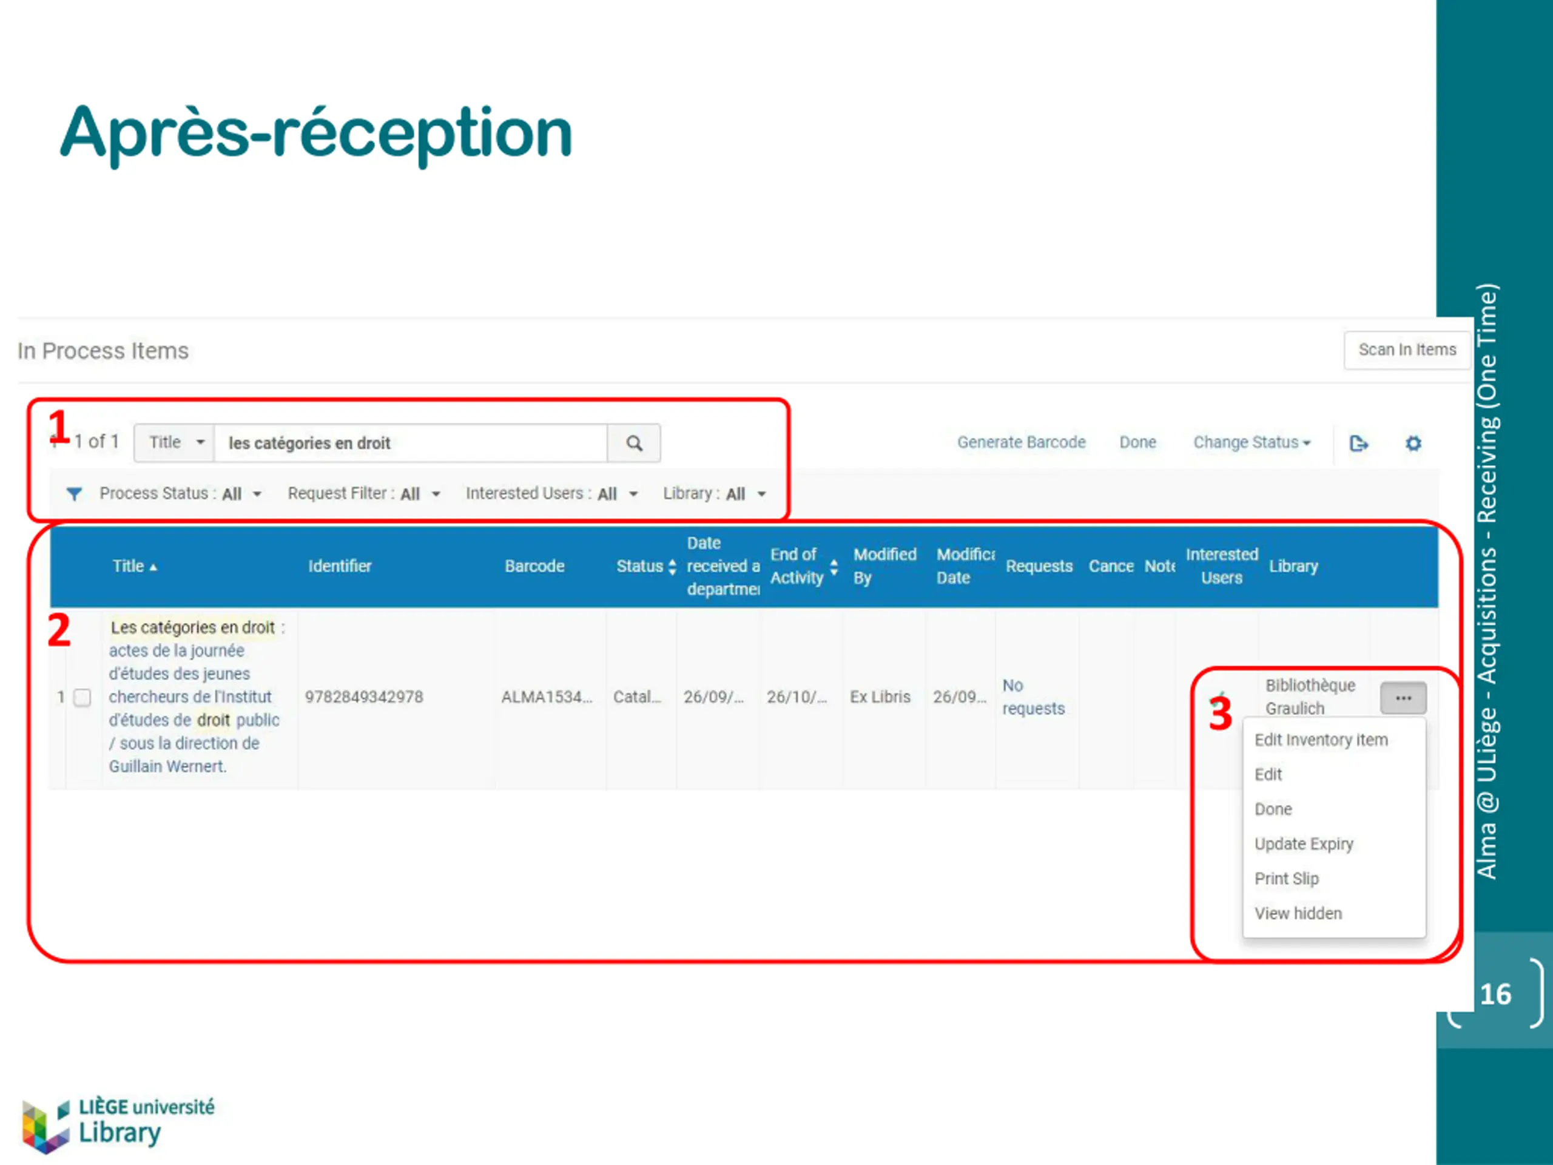The width and height of the screenshot is (1553, 1165).
Task: Click Done in the top toolbar
Action: click(x=1137, y=442)
